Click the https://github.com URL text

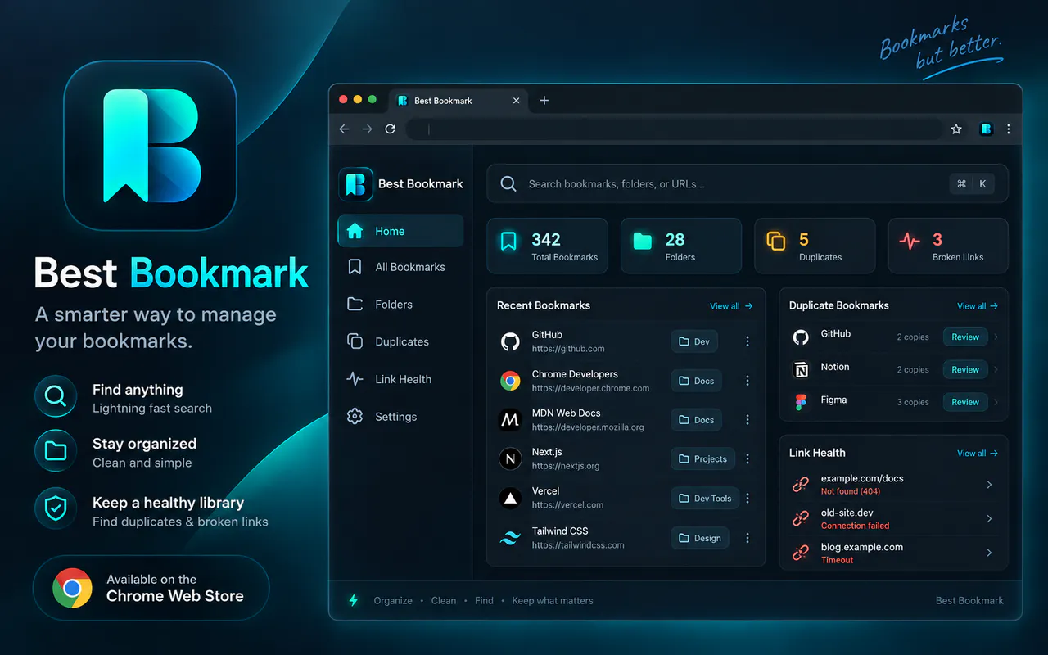click(568, 349)
